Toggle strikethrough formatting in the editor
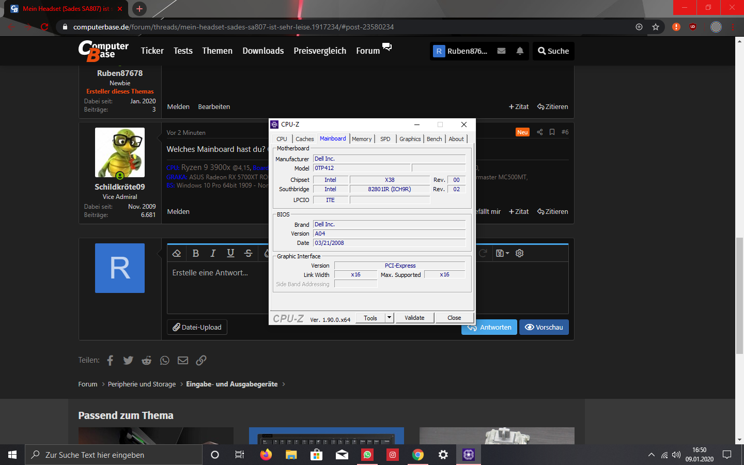The height and width of the screenshot is (465, 744). point(248,253)
